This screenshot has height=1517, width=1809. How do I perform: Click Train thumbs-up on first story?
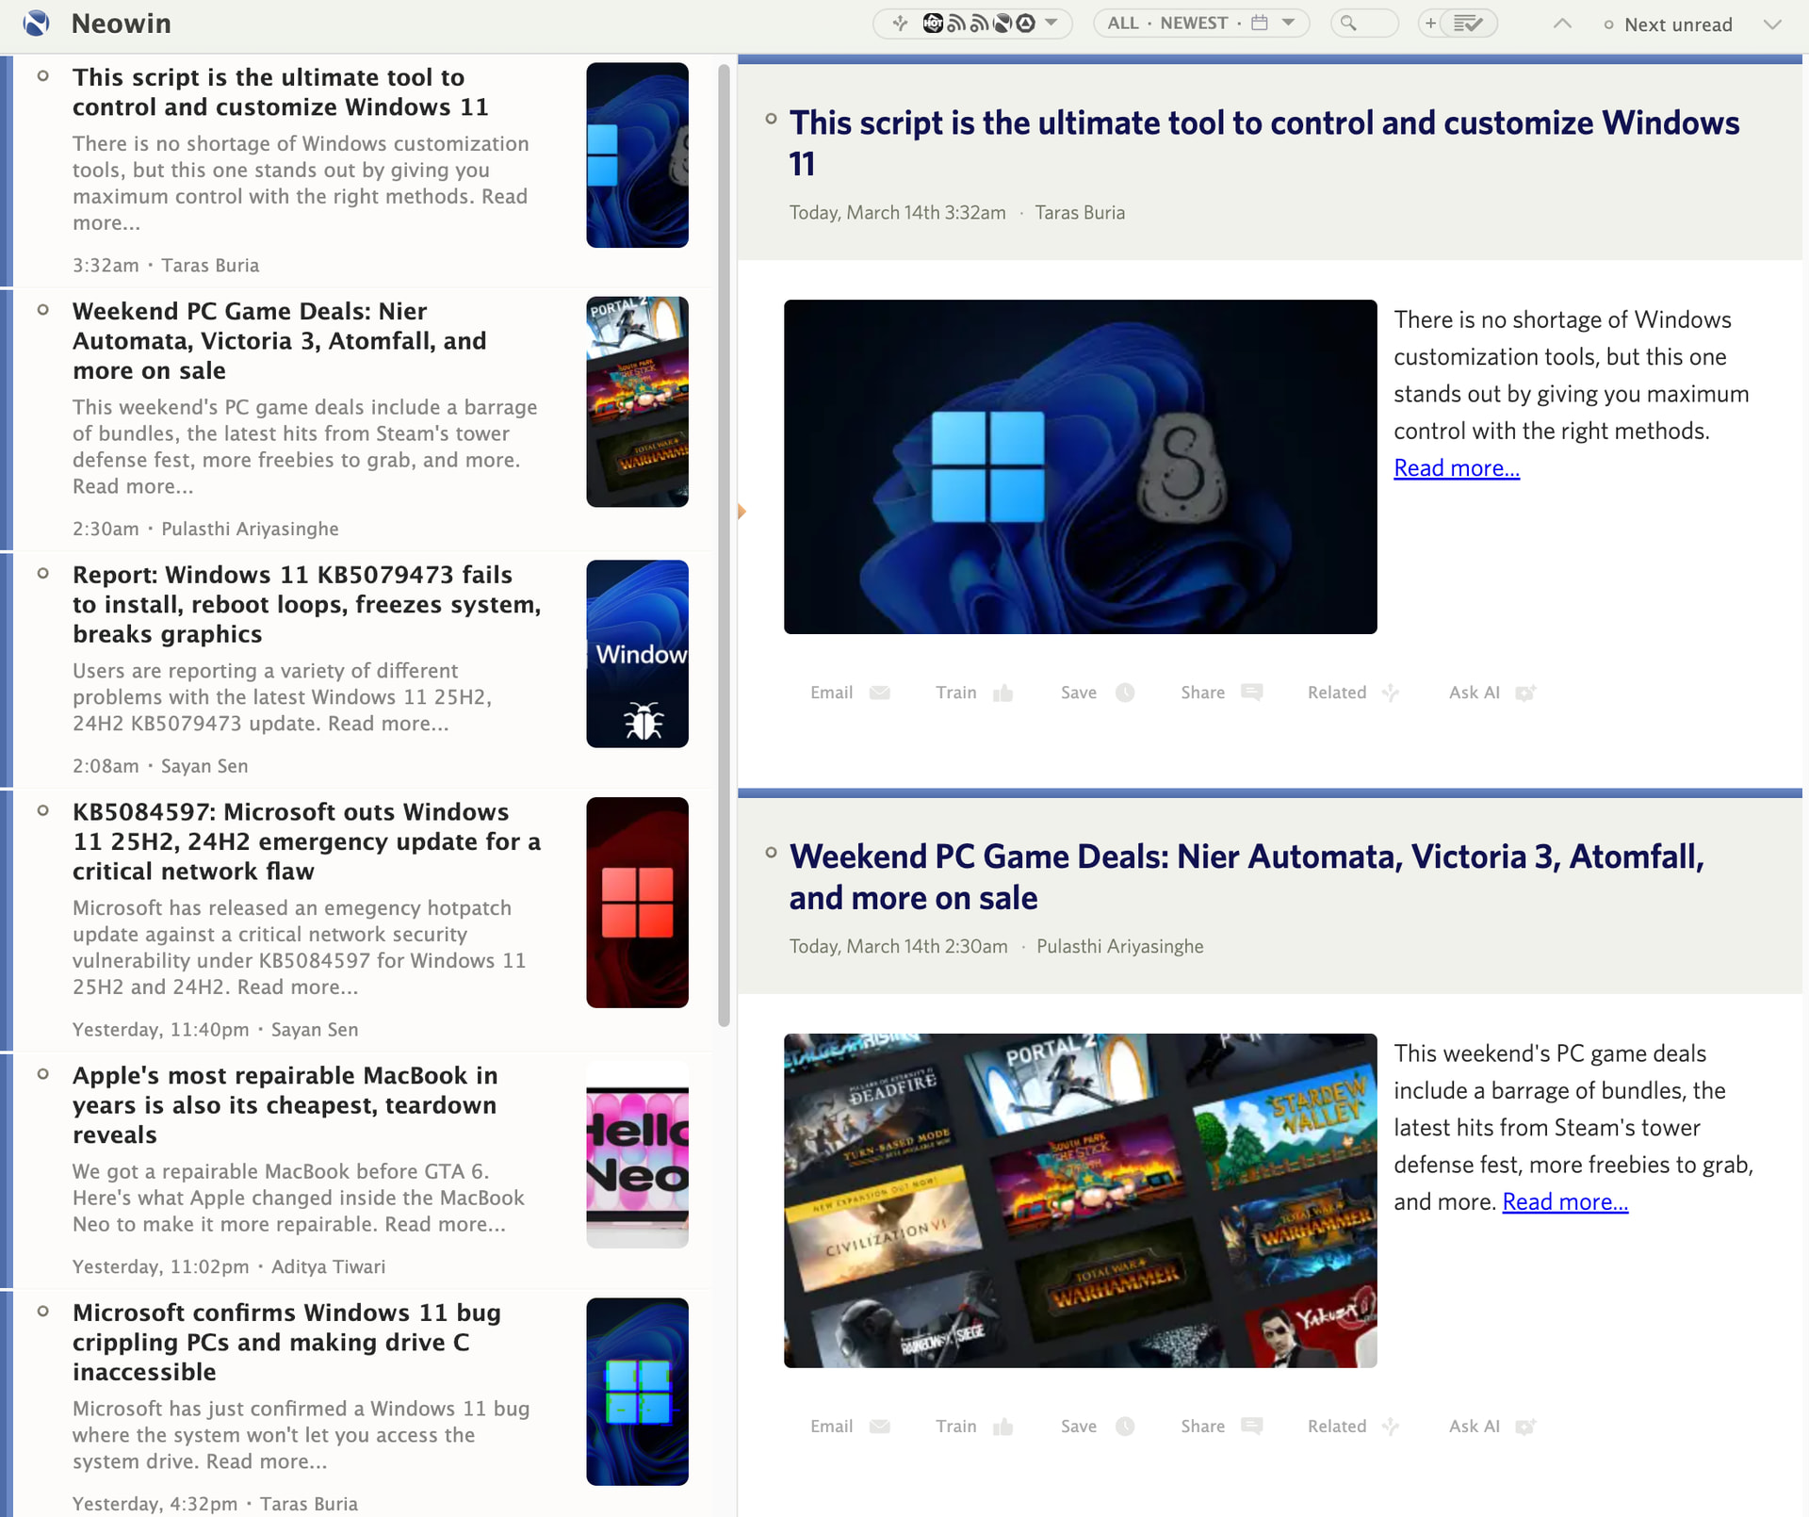pyautogui.click(x=1002, y=693)
